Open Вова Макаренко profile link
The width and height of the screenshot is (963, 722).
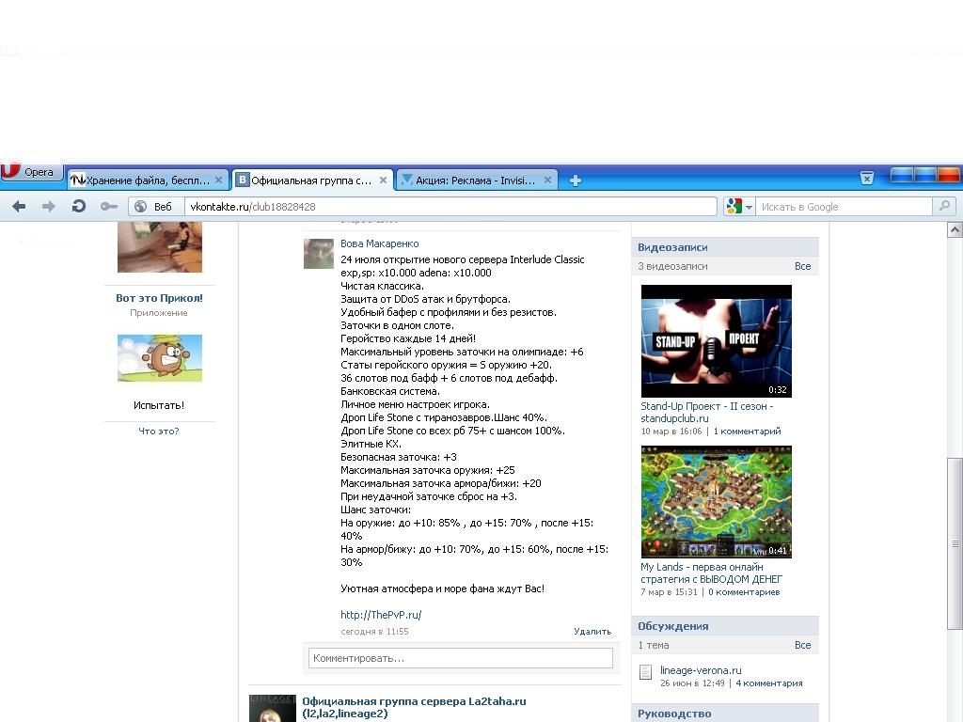(x=380, y=243)
